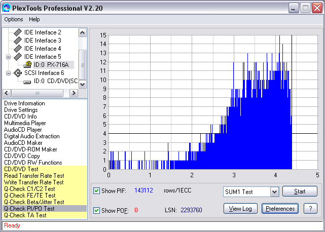This screenshot has height=232, width=325.
Task: Click the IDE Interface 3 chip icon
Action: tap(18, 41)
